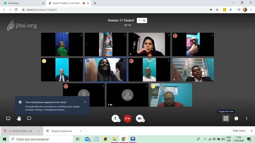This screenshot has height=143, width=255.
Task: Open File Explorer from taskbar
Action: coord(114,139)
